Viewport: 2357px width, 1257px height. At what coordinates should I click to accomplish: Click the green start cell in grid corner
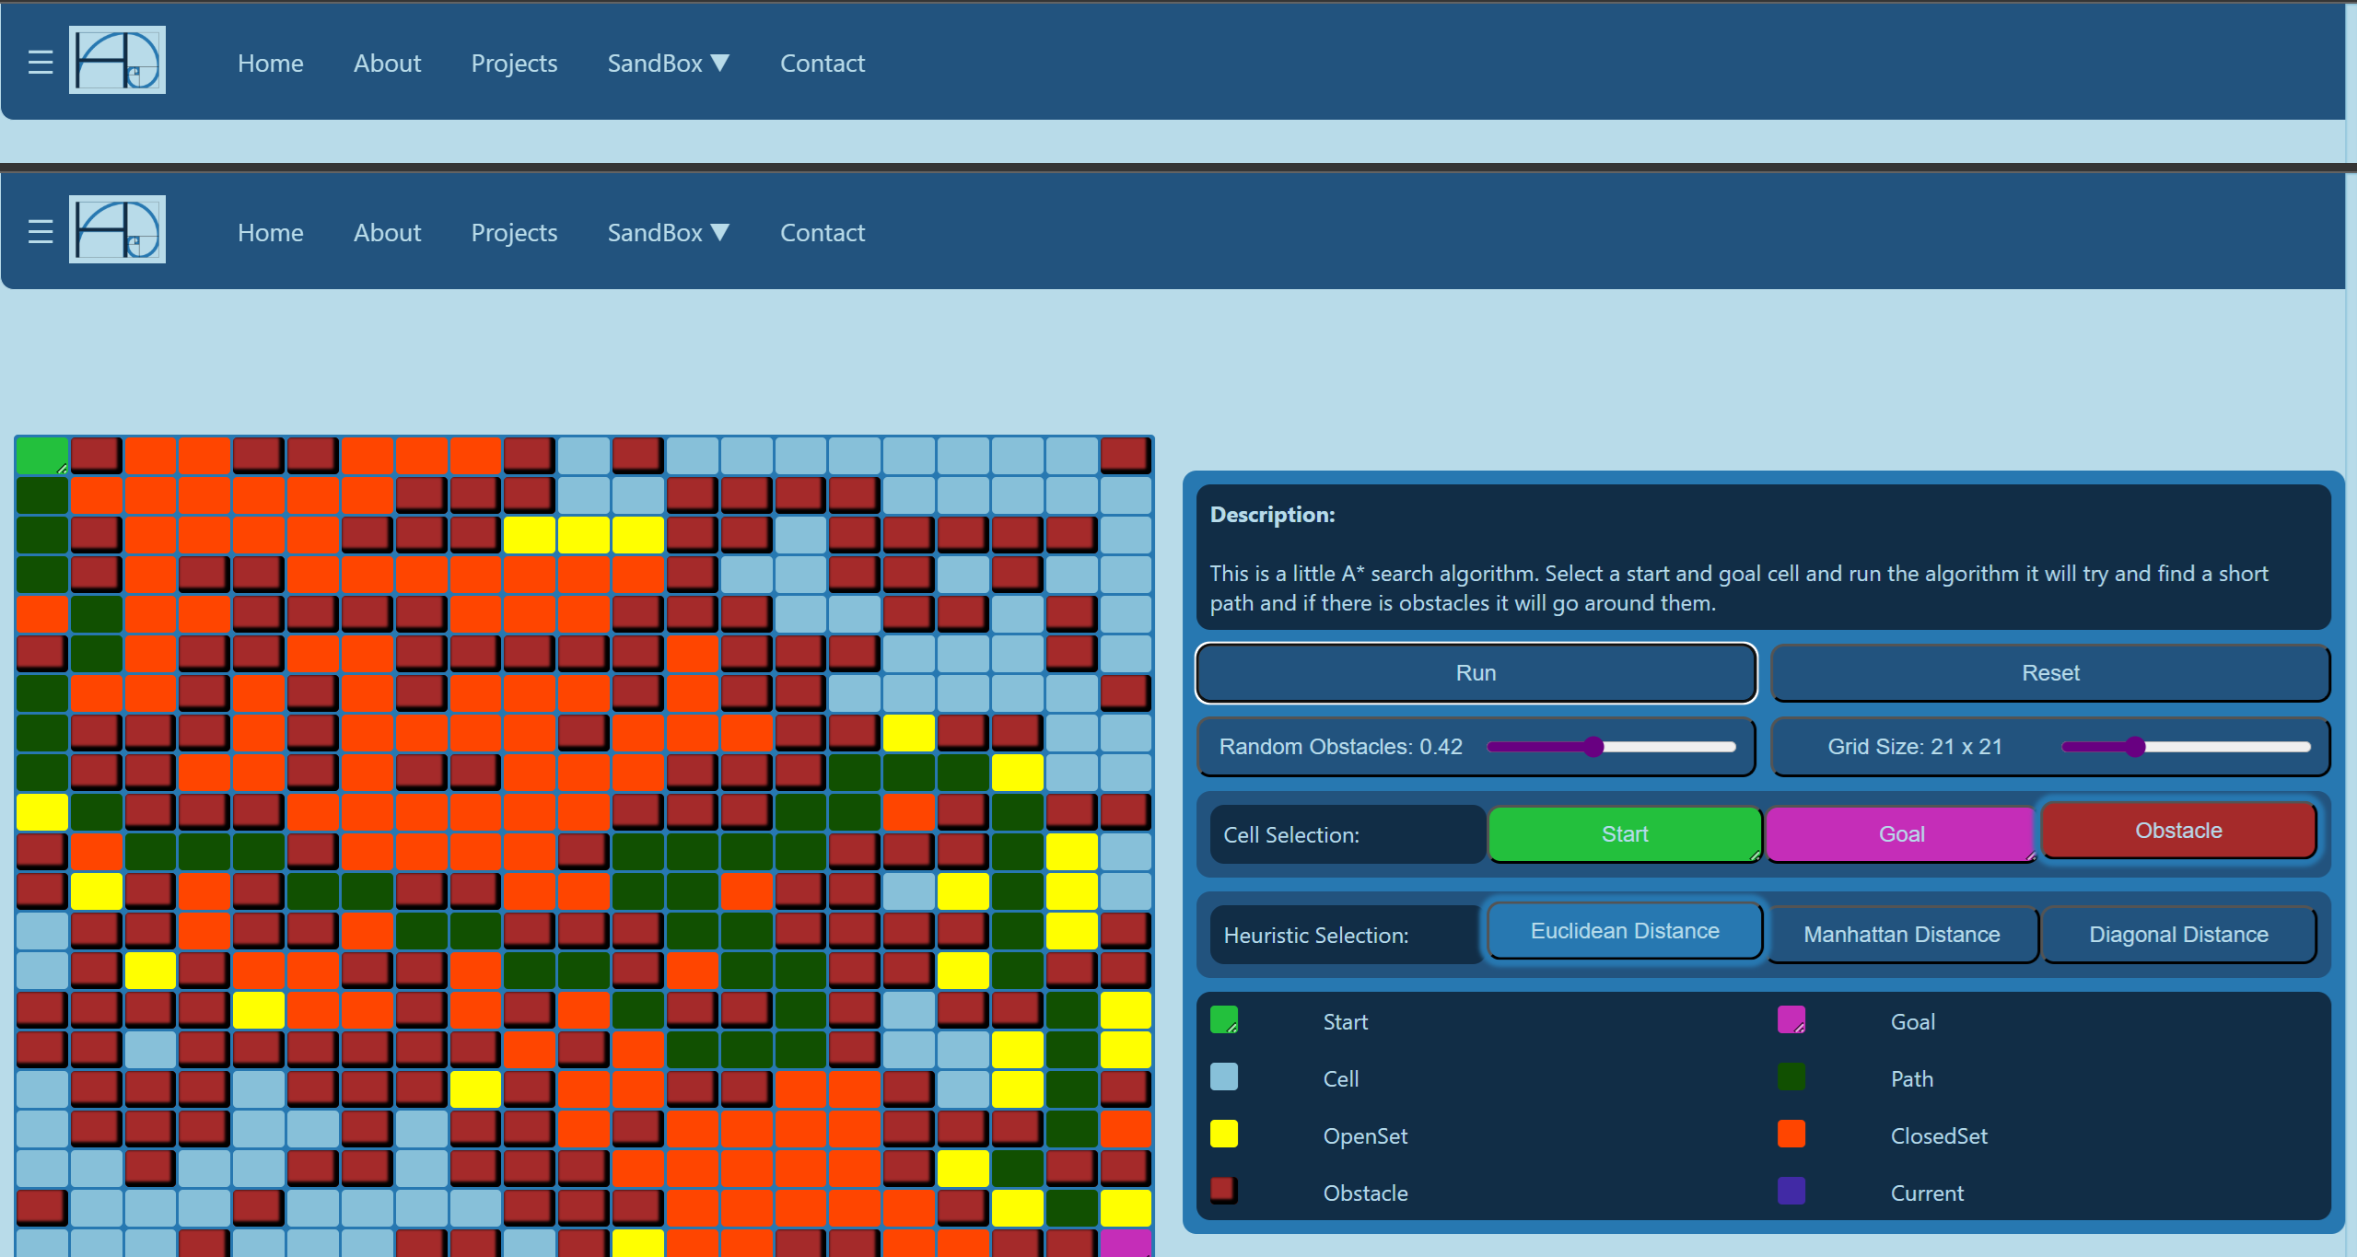(41, 456)
